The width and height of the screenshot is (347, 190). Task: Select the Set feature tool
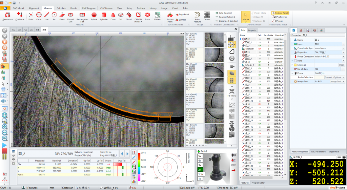pyautogui.click(x=121, y=16)
